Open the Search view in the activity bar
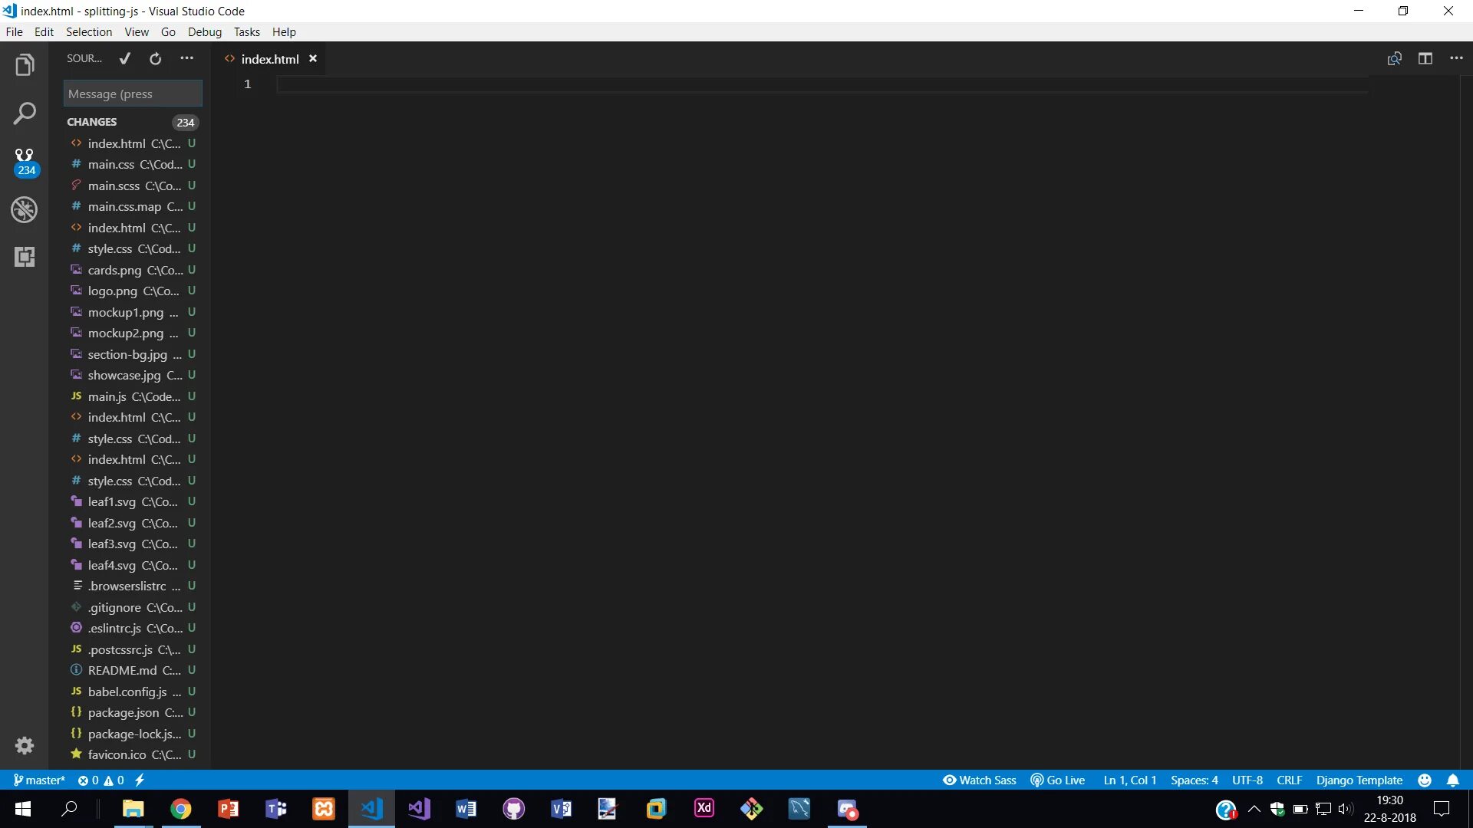This screenshot has width=1473, height=828. tap(25, 113)
